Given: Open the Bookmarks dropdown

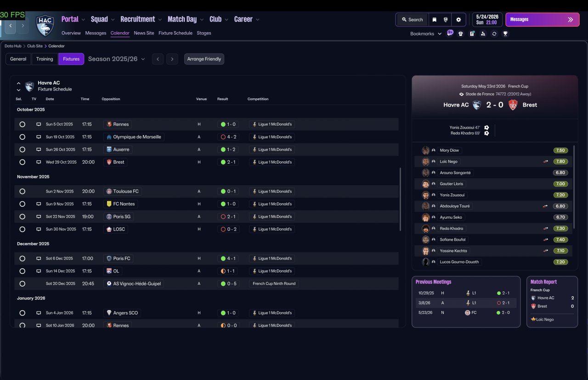Looking at the screenshot, I should click(x=426, y=34).
